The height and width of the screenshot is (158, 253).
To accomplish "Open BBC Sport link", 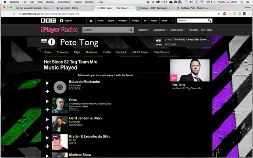I will click(x=111, y=21).
